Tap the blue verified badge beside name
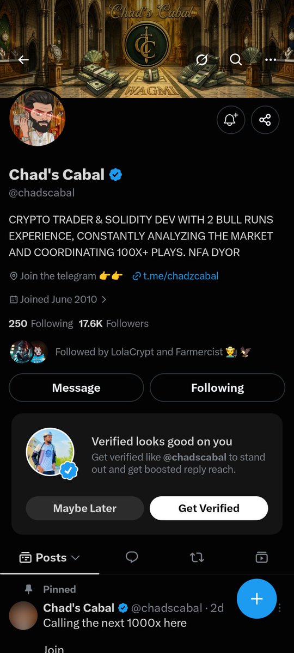The height and width of the screenshot is (653, 294). coord(115,175)
